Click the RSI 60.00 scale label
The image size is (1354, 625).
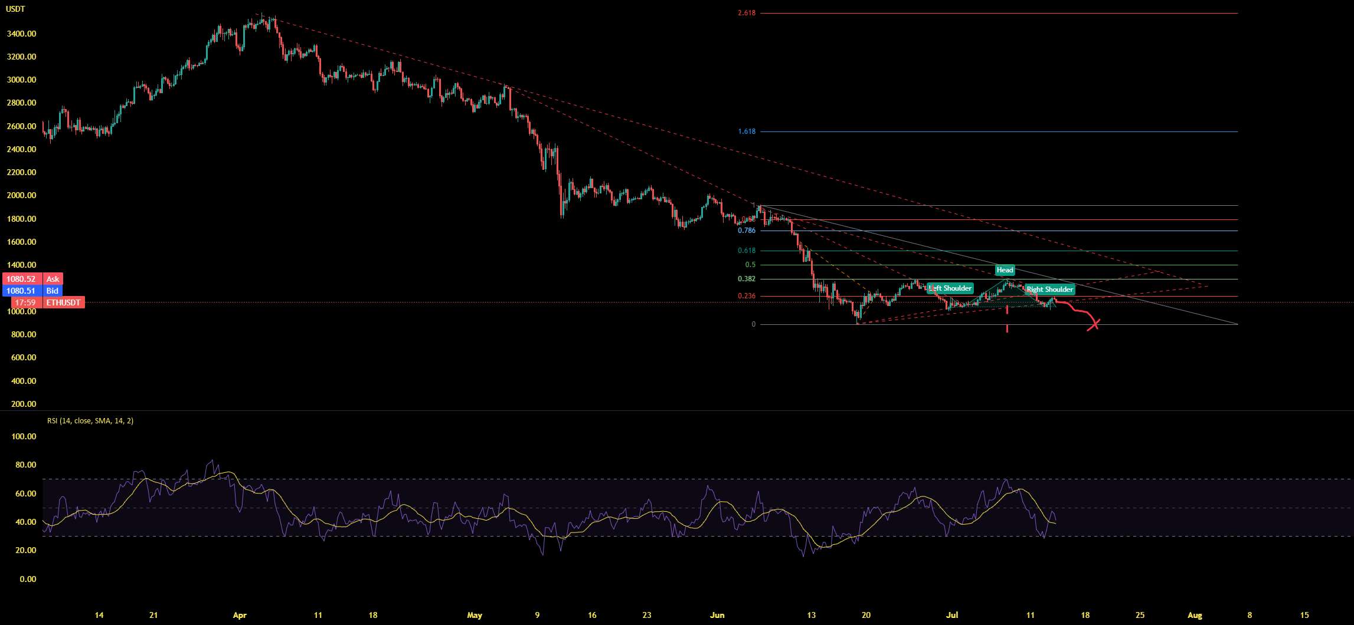[26, 494]
